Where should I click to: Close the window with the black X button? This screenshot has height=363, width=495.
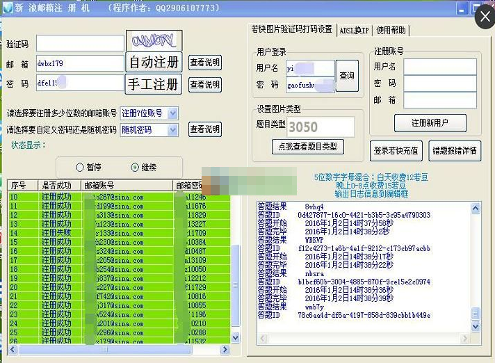[483, 18]
